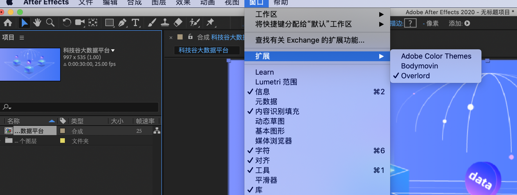Toggle the 内容识别填充 panel

tap(317, 111)
